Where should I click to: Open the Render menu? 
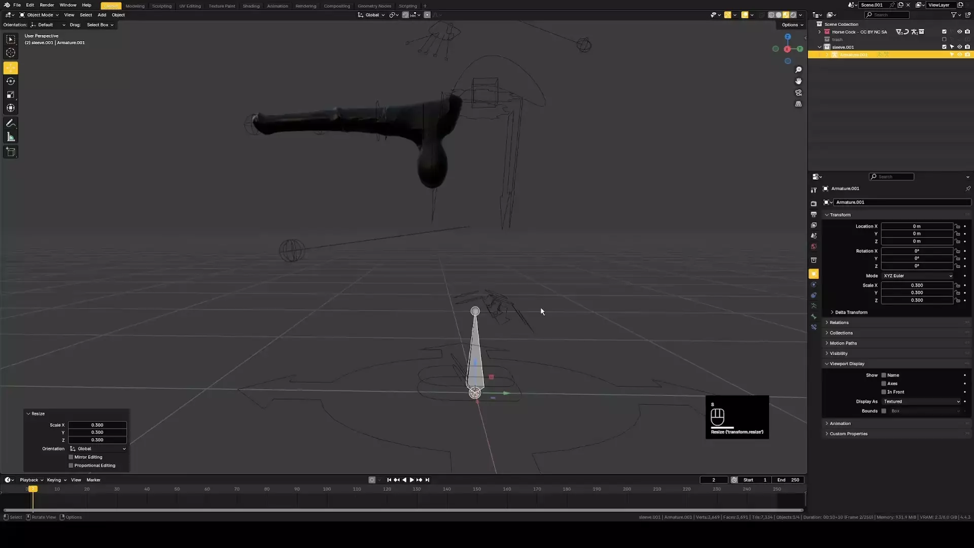click(47, 5)
